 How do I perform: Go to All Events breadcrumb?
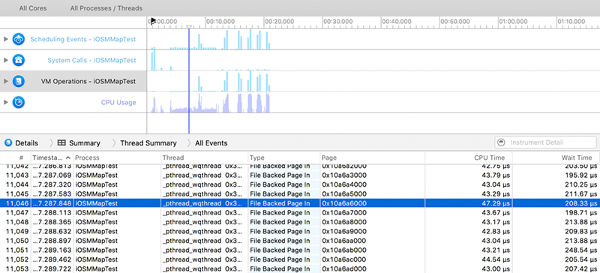(211, 142)
